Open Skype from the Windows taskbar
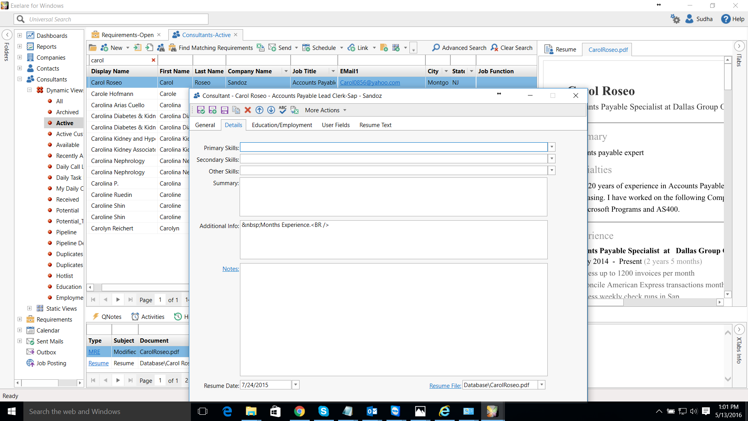Image resolution: width=748 pixels, height=421 pixels. pyautogui.click(x=323, y=411)
